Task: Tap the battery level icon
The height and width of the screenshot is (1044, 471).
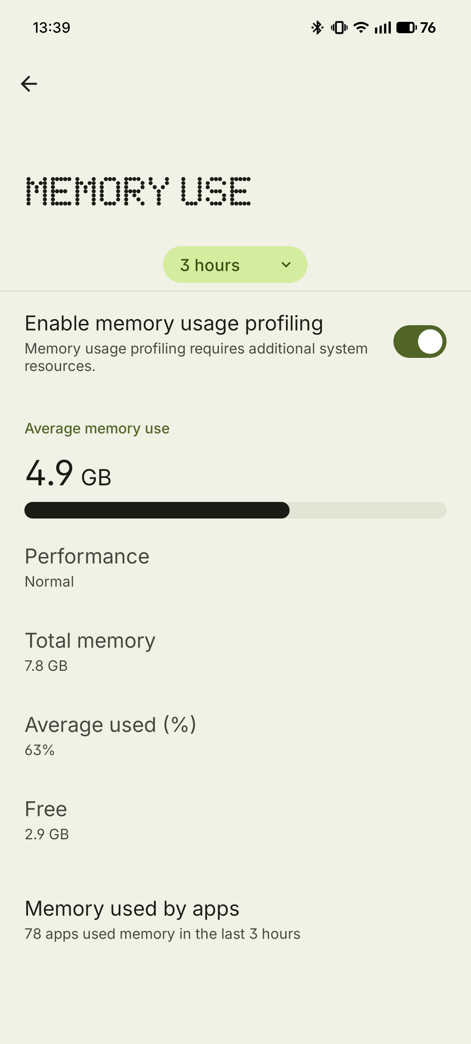Action: [406, 28]
